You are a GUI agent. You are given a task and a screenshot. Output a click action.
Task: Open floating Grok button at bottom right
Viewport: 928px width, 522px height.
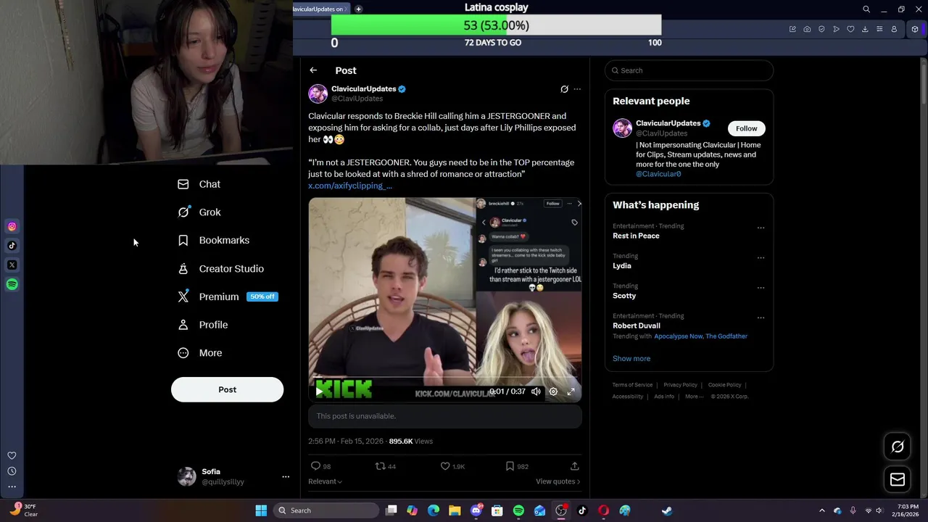pyautogui.click(x=898, y=447)
